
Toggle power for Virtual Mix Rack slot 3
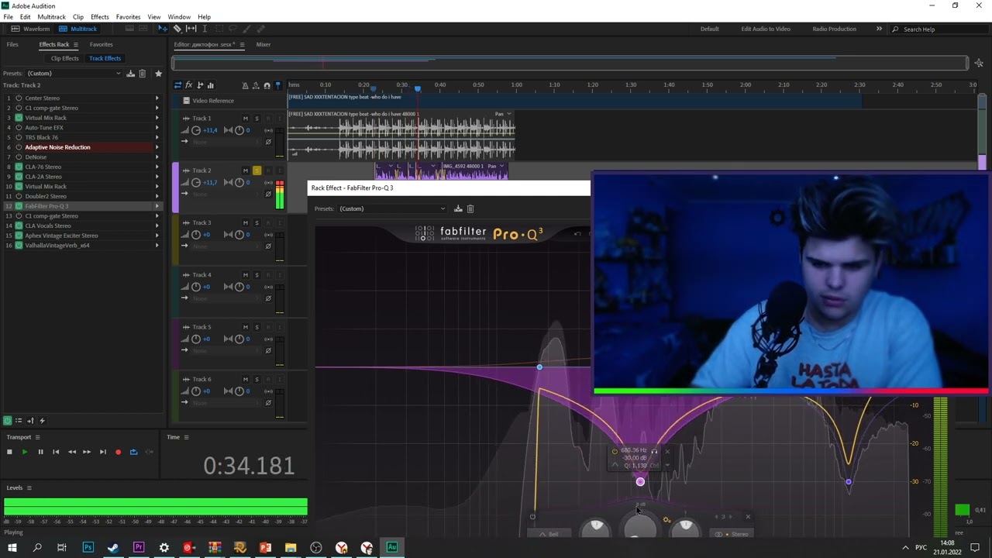click(x=19, y=118)
